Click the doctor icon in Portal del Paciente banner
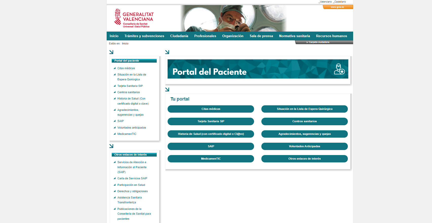The height and width of the screenshot is (223, 432). coord(339,69)
